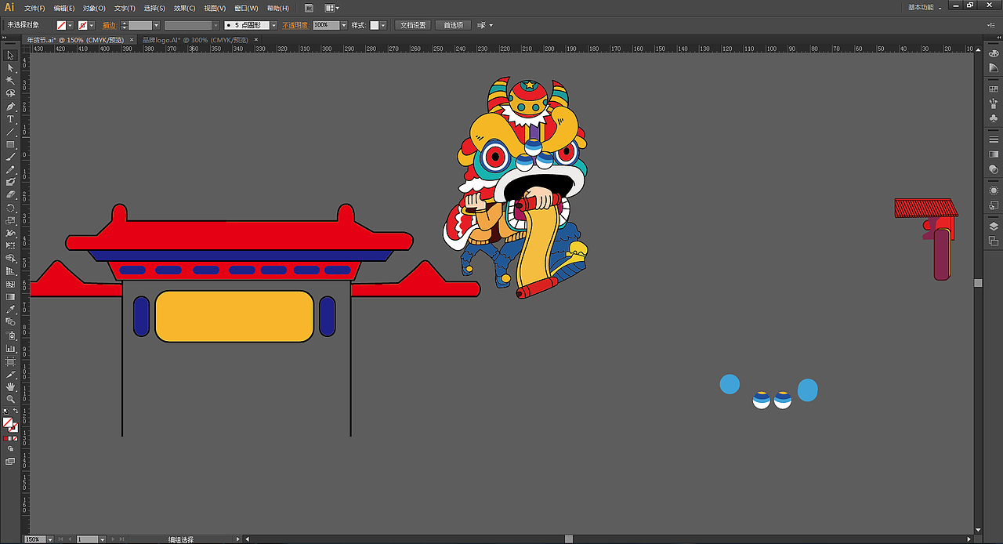This screenshot has height=544, width=1003.
Task: Open the 150% zoom level dropdown
Action: (50, 539)
